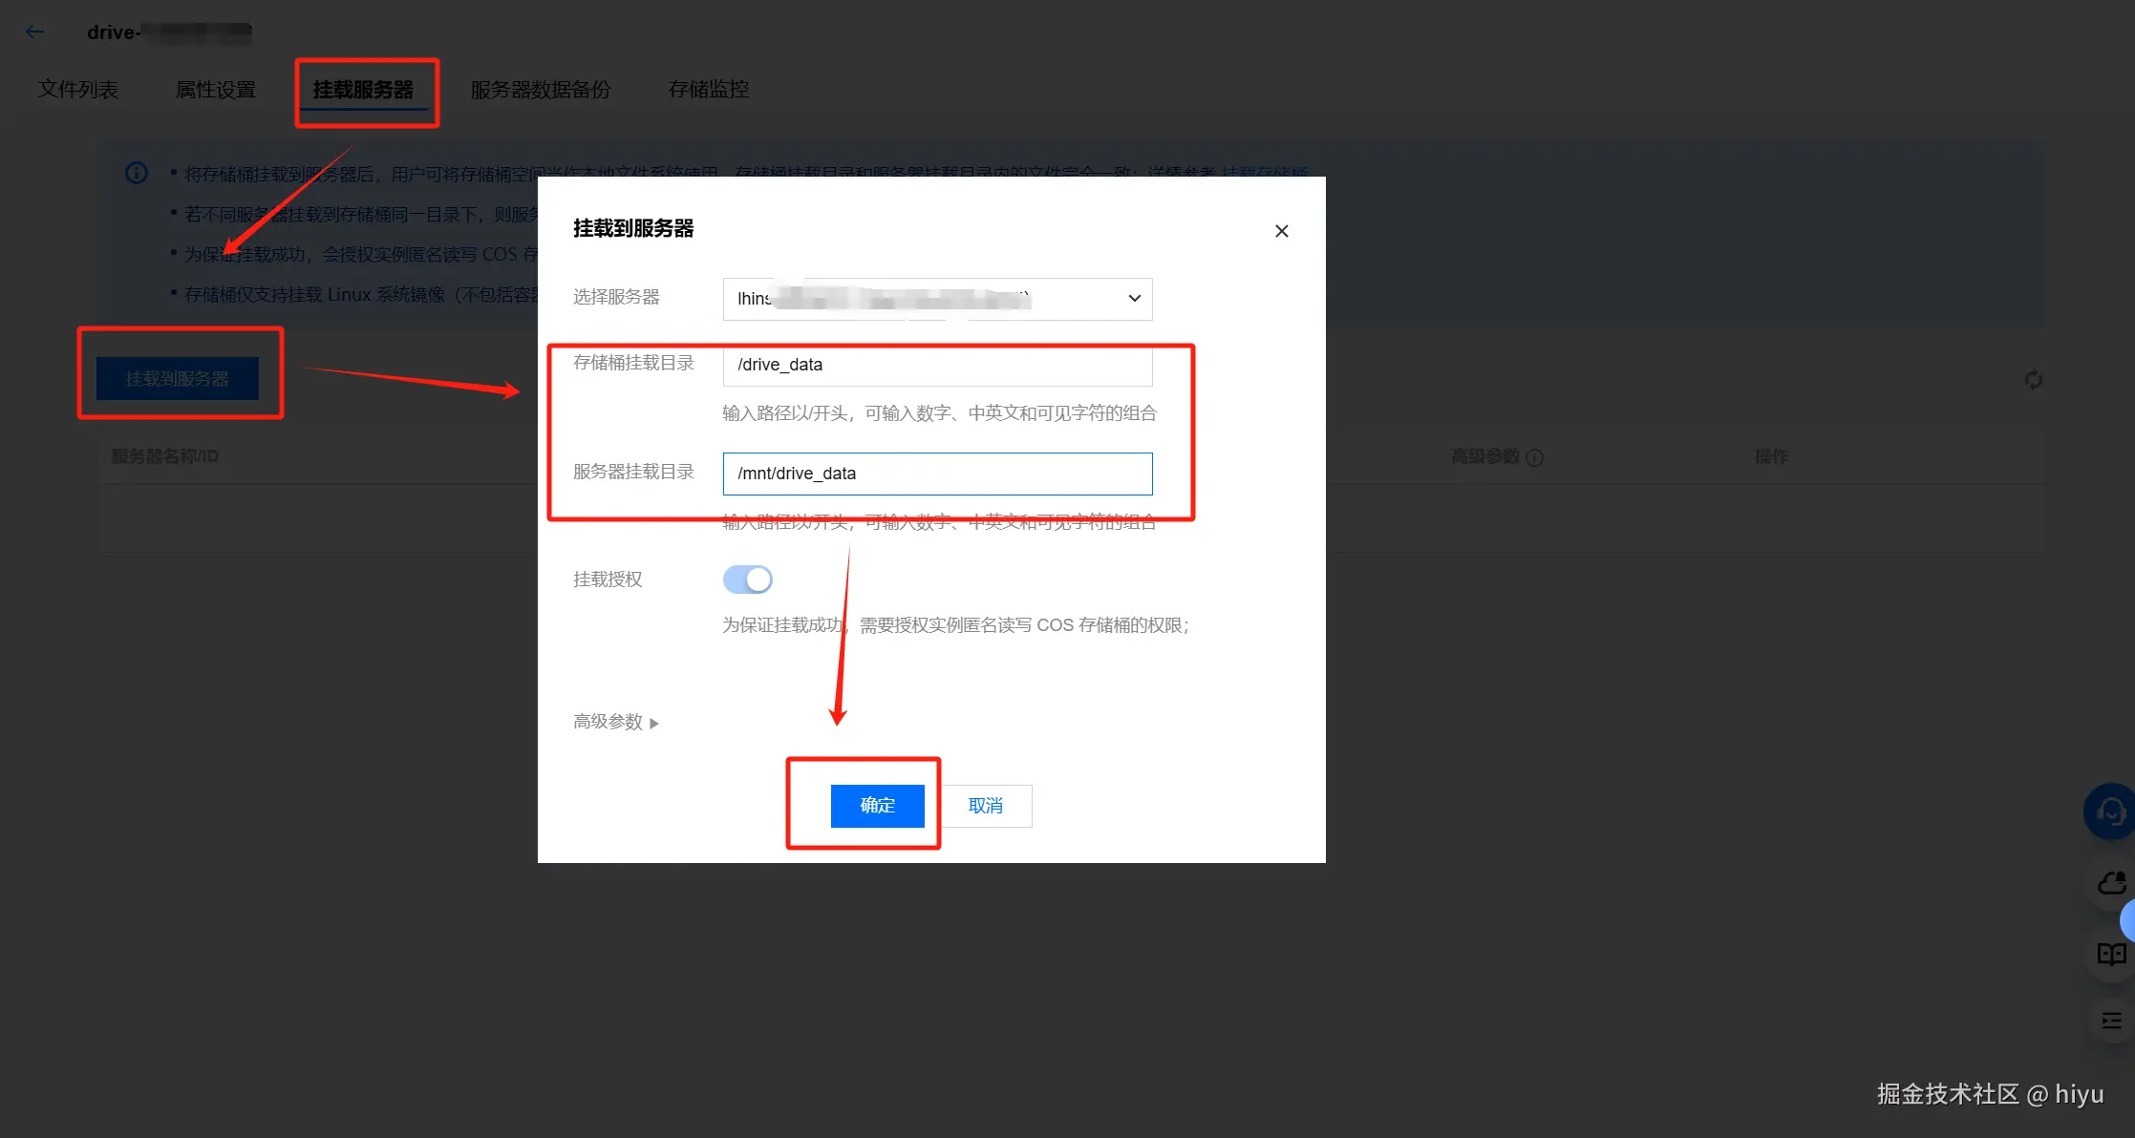This screenshot has height=1138, width=2135.
Task: Click the indent list floating icon
Action: click(2111, 1021)
